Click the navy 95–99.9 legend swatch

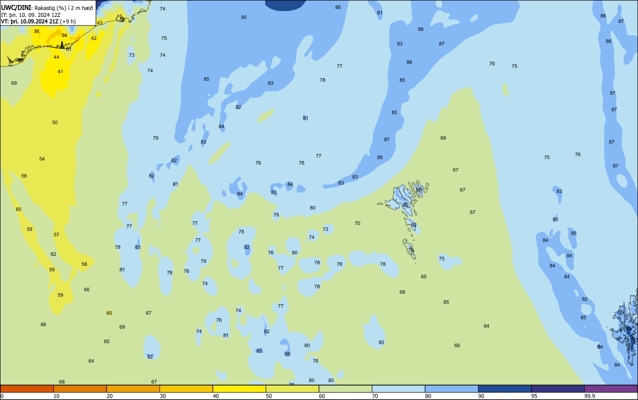click(x=558, y=389)
